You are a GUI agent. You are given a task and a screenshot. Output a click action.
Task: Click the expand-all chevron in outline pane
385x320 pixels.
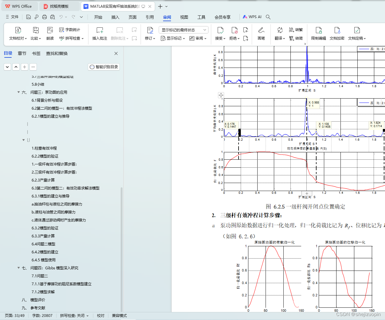[7, 67]
